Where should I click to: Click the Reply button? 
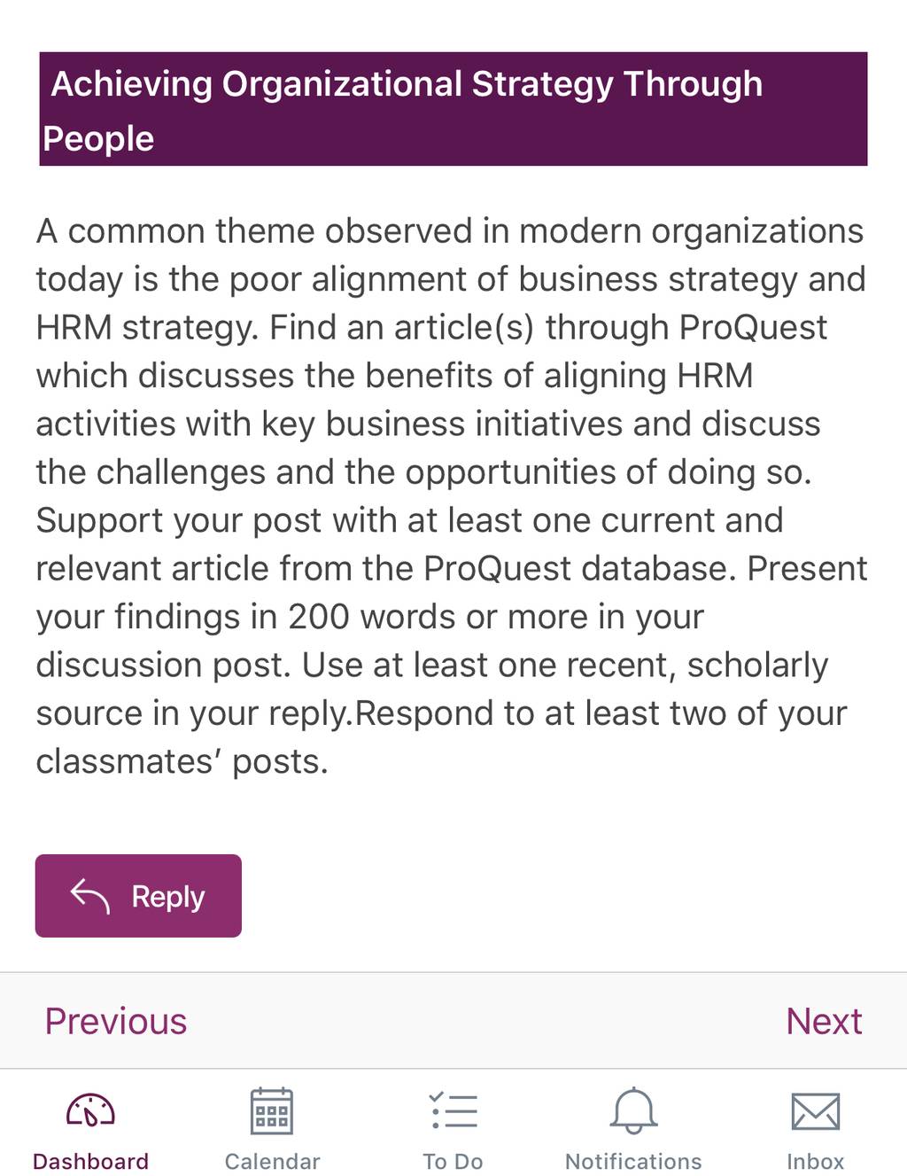tap(138, 896)
